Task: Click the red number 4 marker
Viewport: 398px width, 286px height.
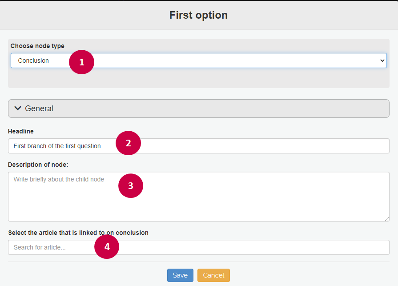Action: tap(107, 247)
